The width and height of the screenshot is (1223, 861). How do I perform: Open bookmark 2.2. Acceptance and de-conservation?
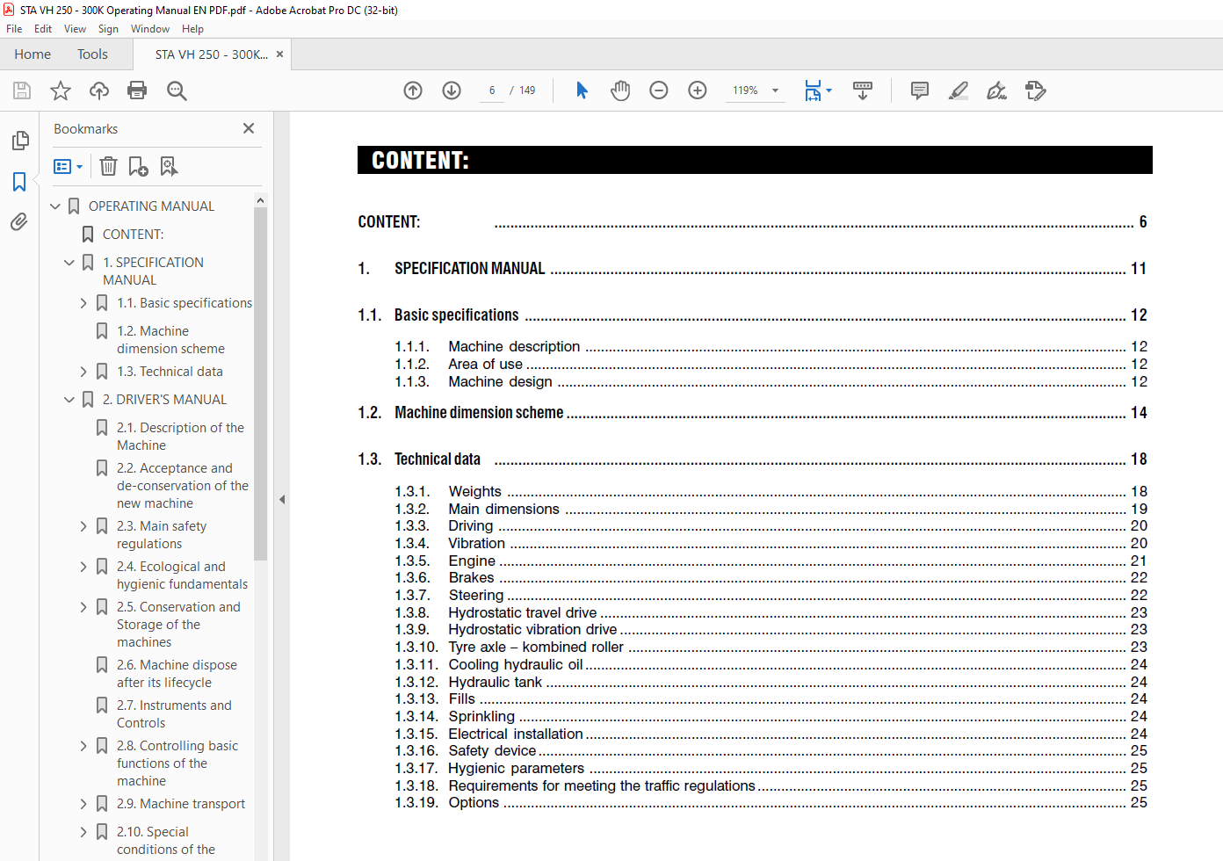pos(183,486)
